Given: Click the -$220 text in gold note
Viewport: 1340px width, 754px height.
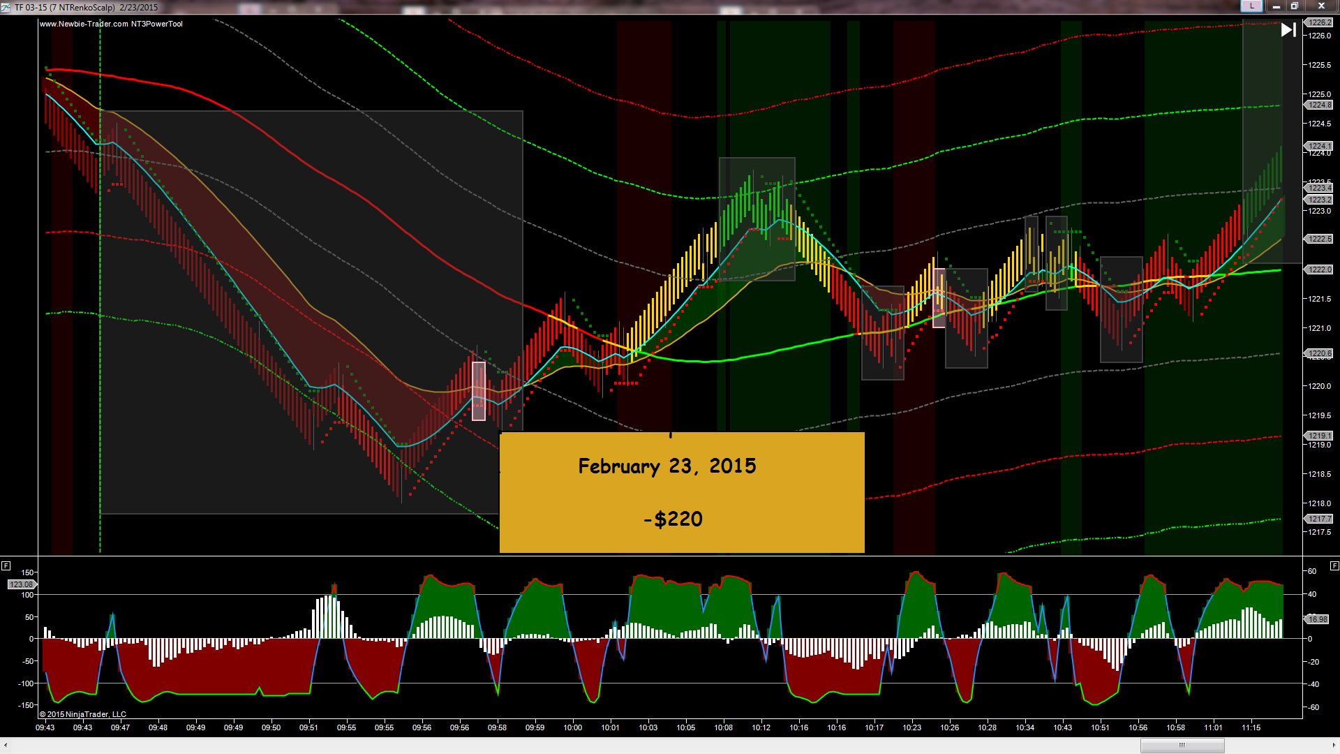Looking at the screenshot, I should [673, 519].
